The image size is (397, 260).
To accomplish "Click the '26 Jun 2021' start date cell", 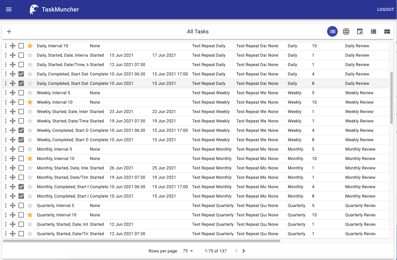I will [x=121, y=168].
